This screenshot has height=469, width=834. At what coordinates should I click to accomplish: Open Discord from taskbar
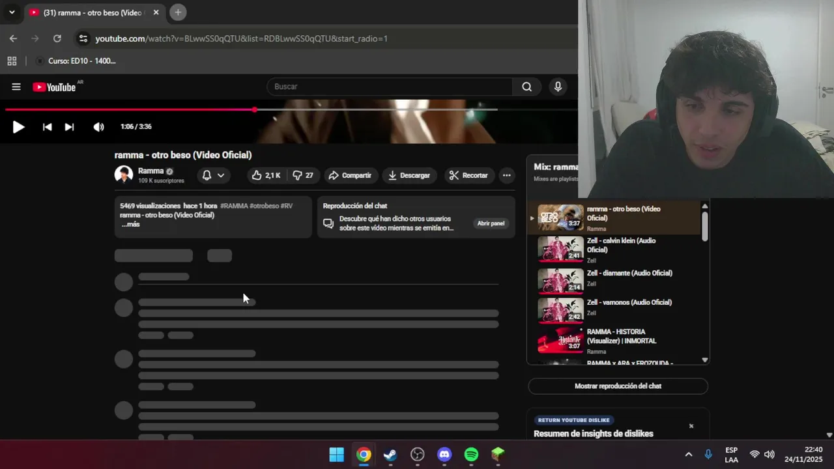coord(444,455)
